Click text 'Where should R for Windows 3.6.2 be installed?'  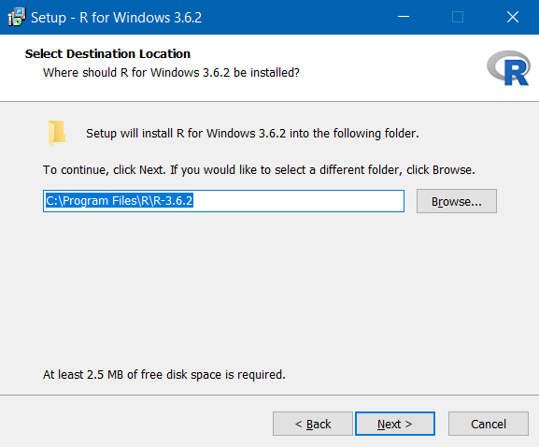[x=171, y=73]
